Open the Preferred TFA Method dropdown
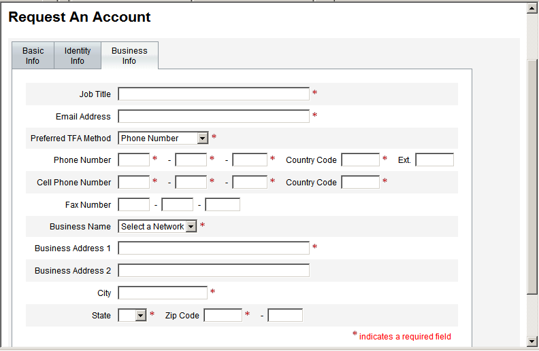Screen dimensions: 539x351 (163, 138)
